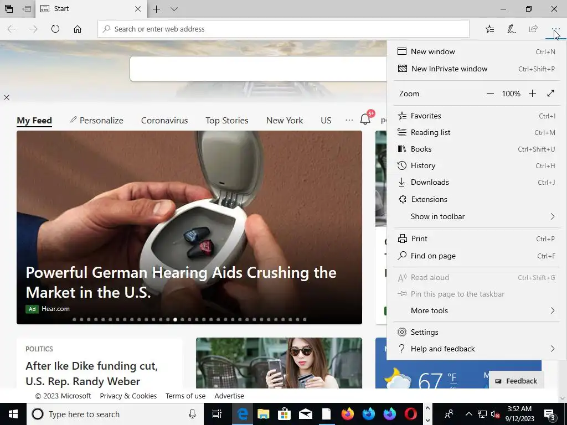This screenshot has height=425, width=567.
Task: Click the taskbar search box
Action: click(115, 414)
